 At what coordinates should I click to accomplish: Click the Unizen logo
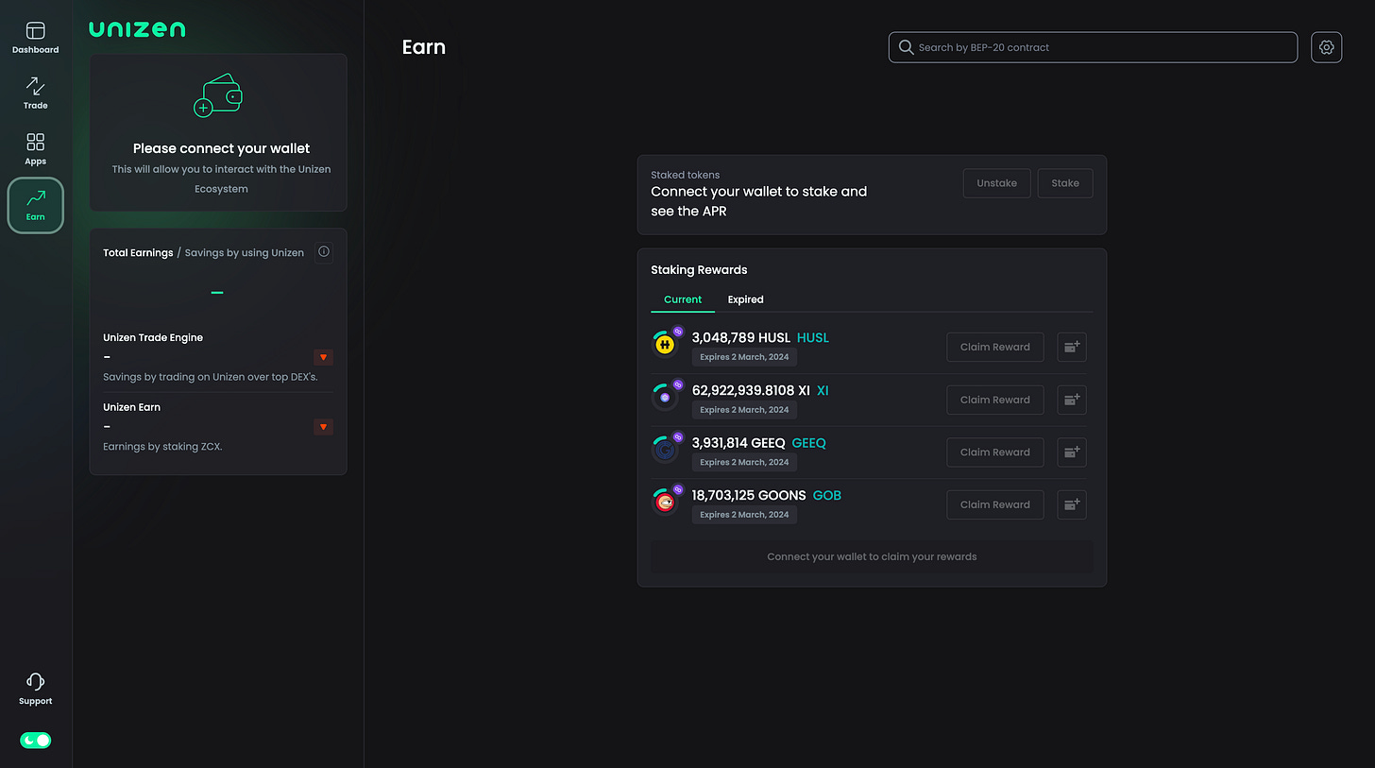tap(137, 29)
